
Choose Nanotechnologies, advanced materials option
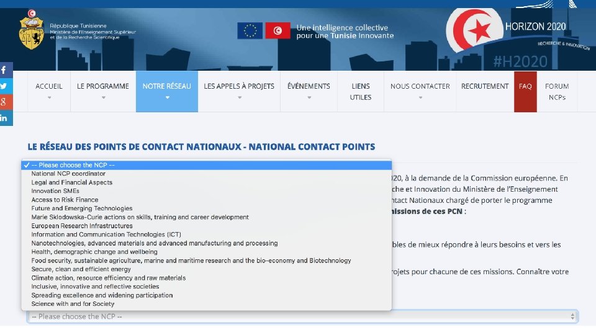click(206, 243)
